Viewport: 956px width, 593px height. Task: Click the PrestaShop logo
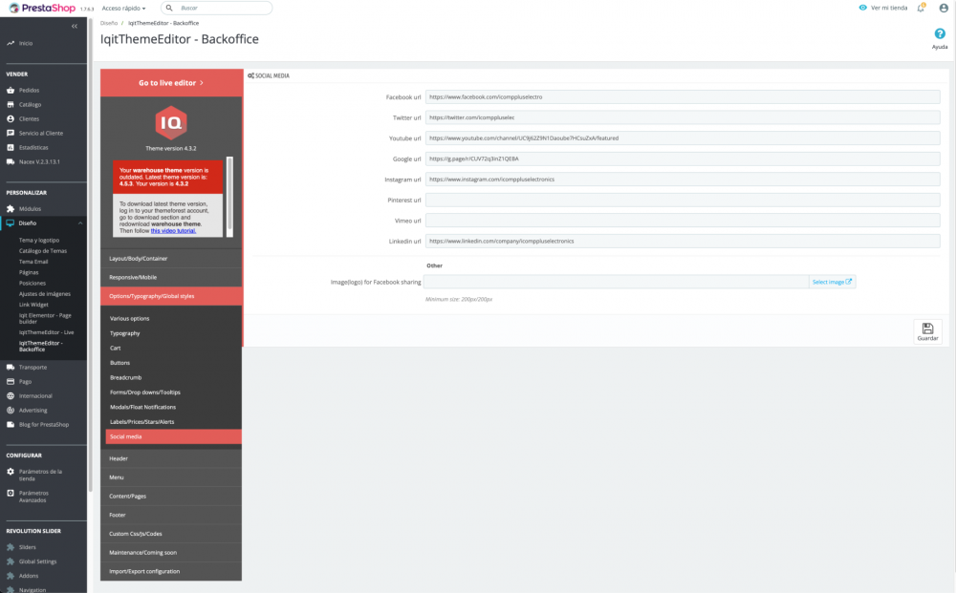point(42,8)
